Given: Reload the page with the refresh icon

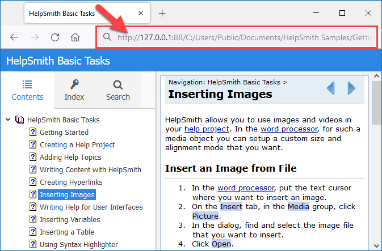Looking at the screenshot, I should [55, 37].
